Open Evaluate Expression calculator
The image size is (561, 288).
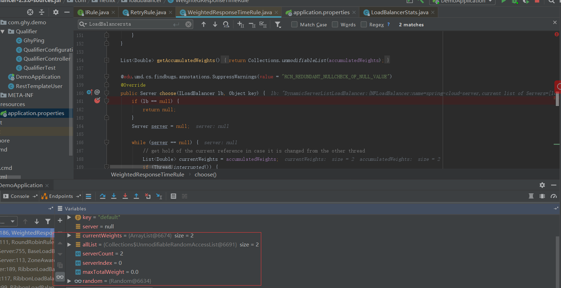[x=173, y=196]
